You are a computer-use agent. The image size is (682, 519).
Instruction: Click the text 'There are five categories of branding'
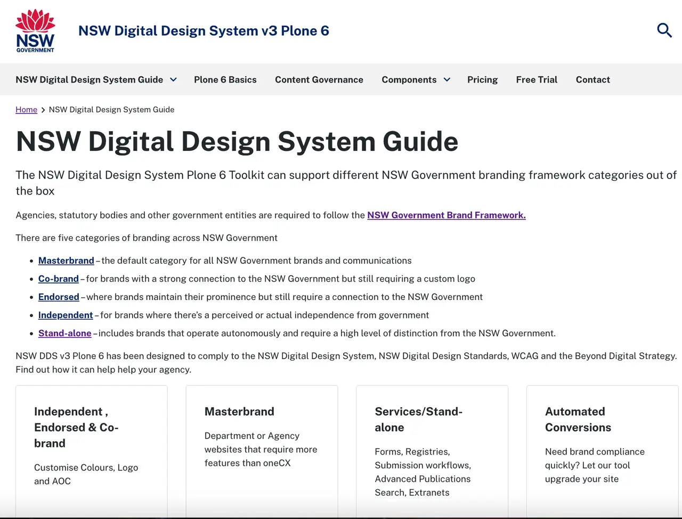(147, 238)
